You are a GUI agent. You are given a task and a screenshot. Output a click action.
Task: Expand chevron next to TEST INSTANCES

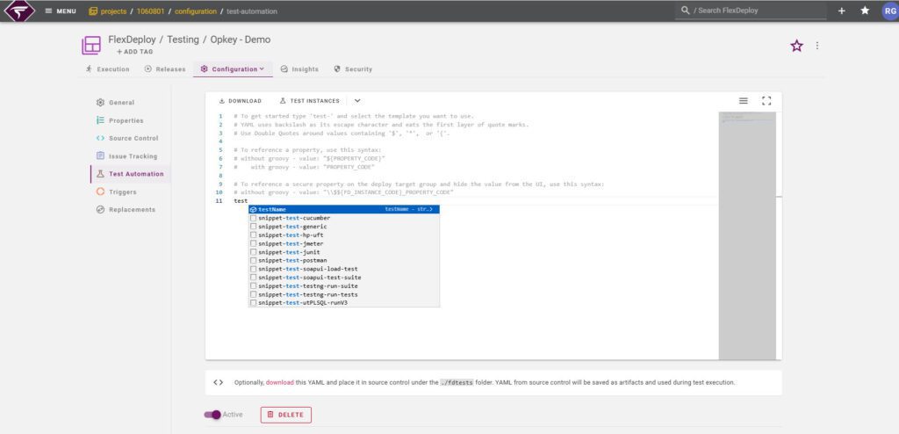pyautogui.click(x=357, y=101)
